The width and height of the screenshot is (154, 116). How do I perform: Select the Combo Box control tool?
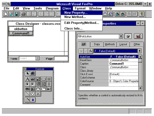click(38, 84)
